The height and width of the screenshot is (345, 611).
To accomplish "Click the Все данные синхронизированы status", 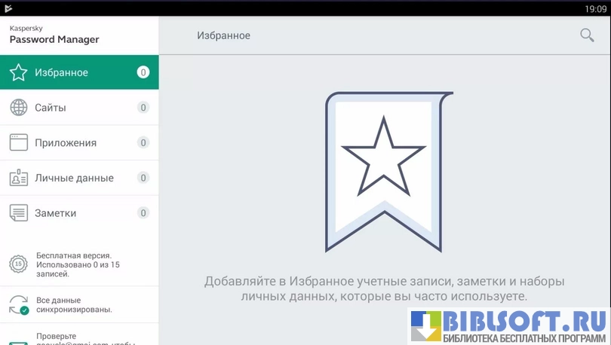I will [x=74, y=304].
